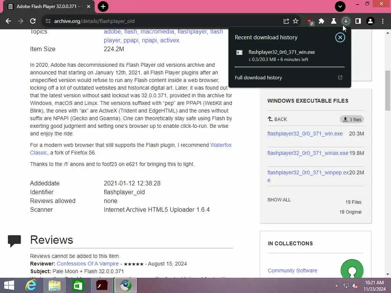Show hidden system tray icons
The width and height of the screenshot is (391, 293).
click(x=337, y=286)
